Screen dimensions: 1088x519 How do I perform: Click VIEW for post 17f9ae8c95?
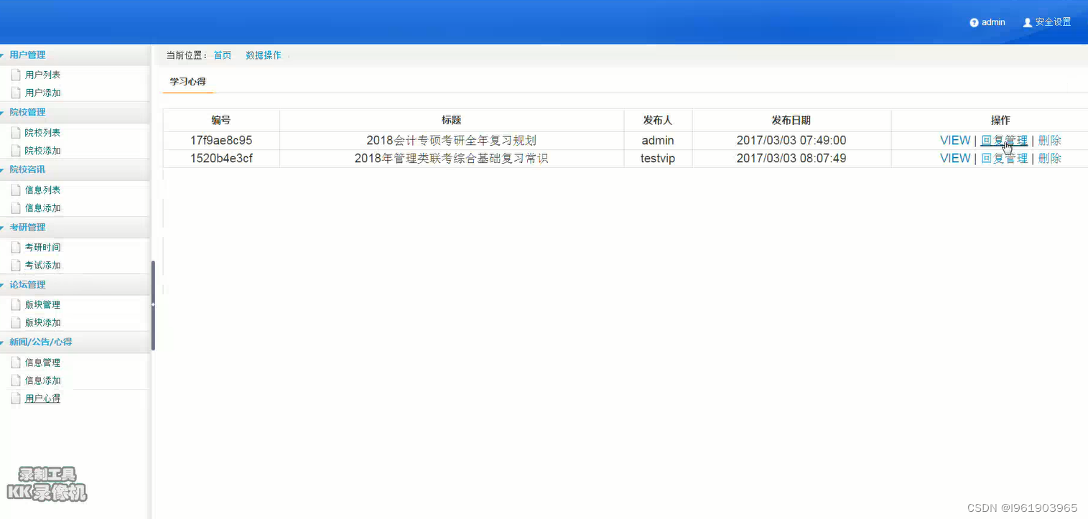point(955,141)
